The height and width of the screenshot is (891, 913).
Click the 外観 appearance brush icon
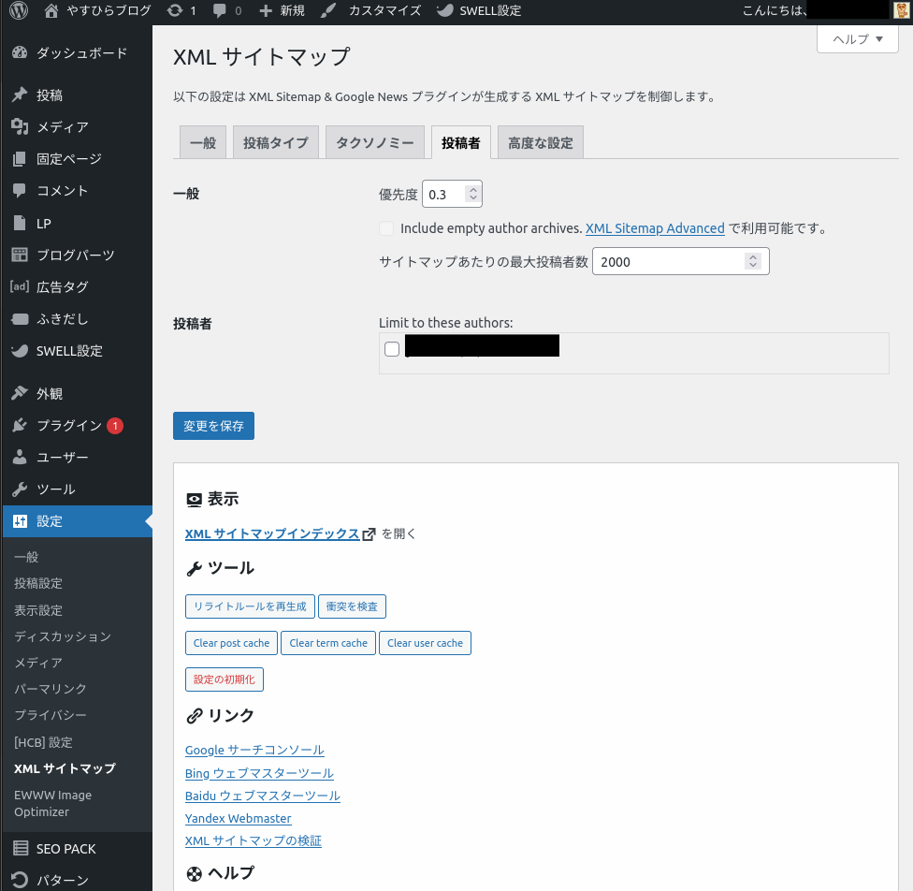(20, 394)
